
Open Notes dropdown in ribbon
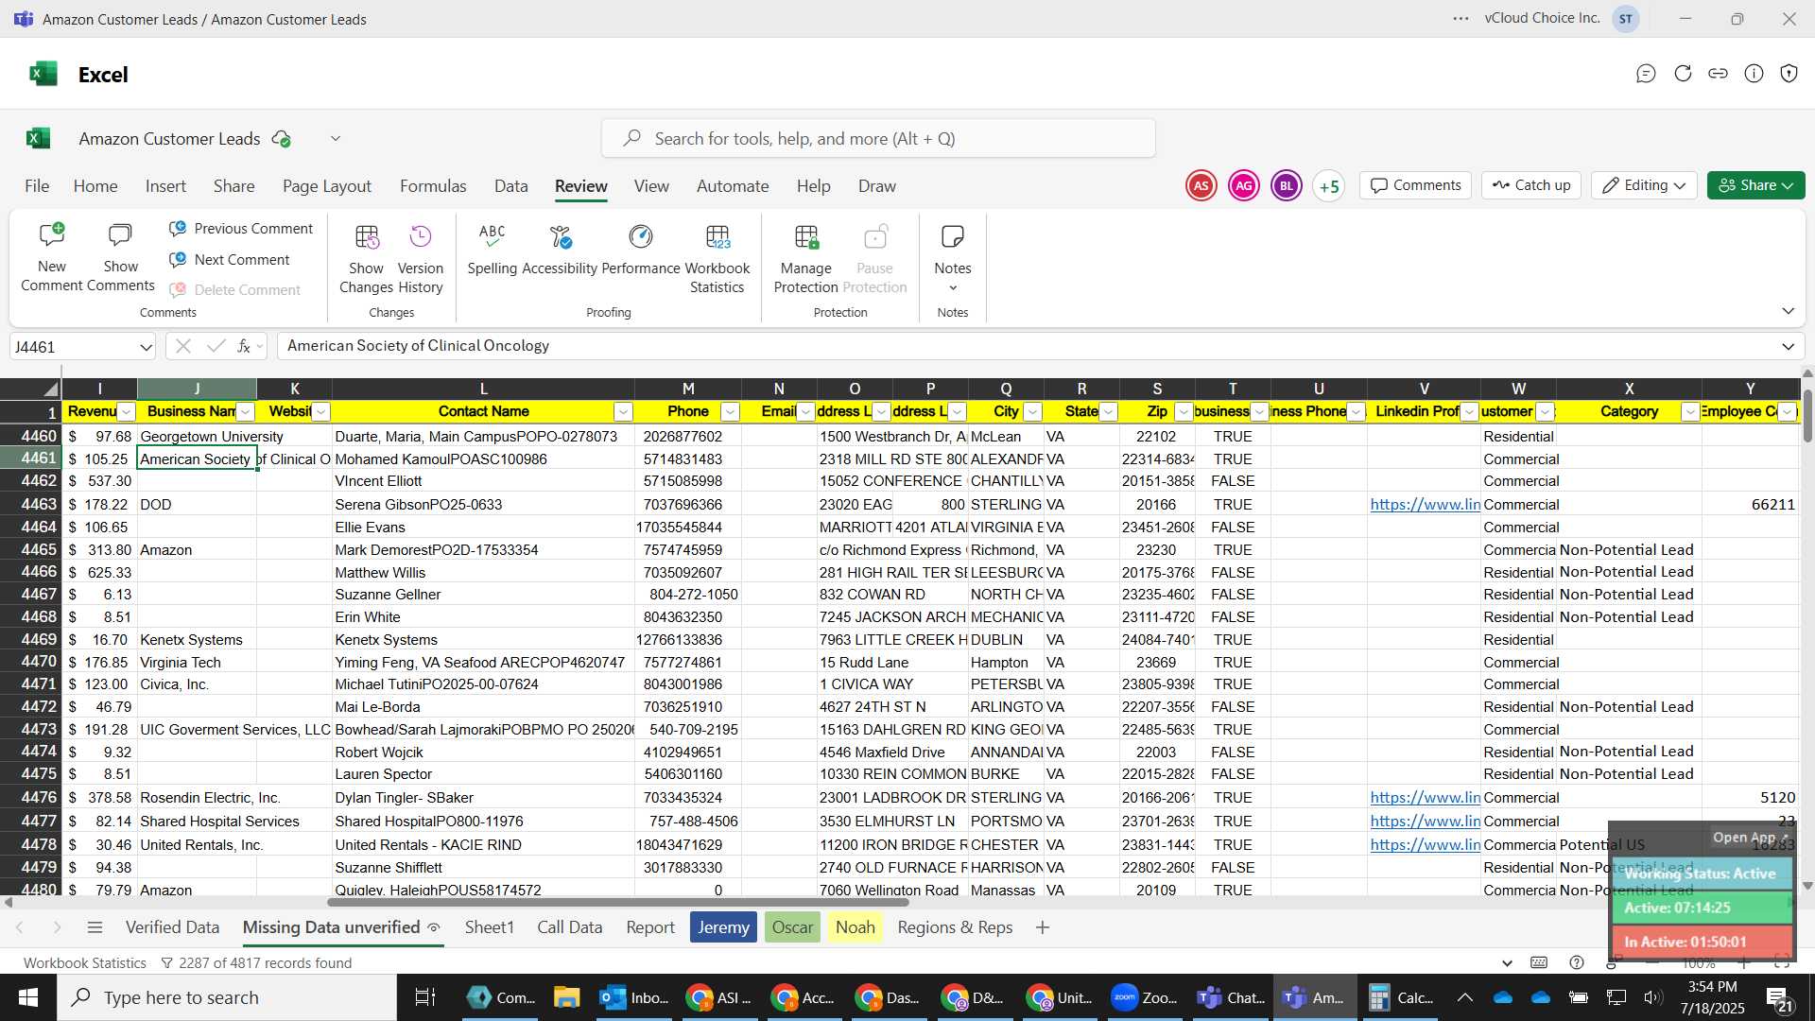953,258
